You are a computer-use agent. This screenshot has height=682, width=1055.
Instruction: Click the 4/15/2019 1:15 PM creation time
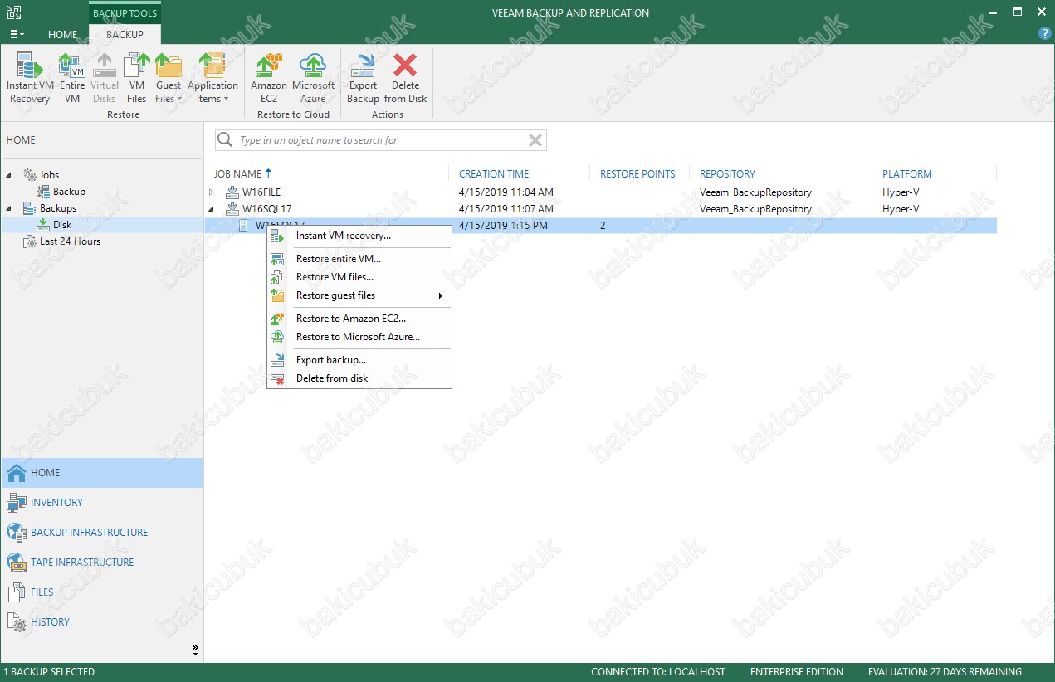coord(503,226)
